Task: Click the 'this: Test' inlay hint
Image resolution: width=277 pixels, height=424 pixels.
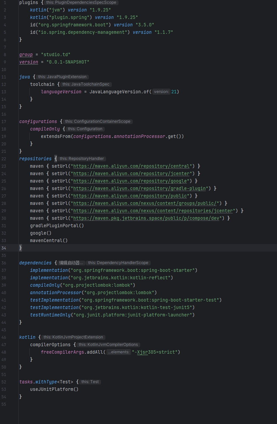Action: pos(90,382)
